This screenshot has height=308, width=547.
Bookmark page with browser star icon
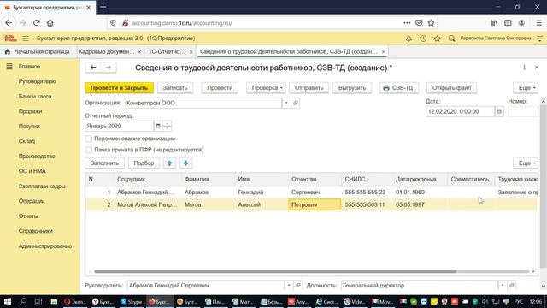[x=431, y=23]
